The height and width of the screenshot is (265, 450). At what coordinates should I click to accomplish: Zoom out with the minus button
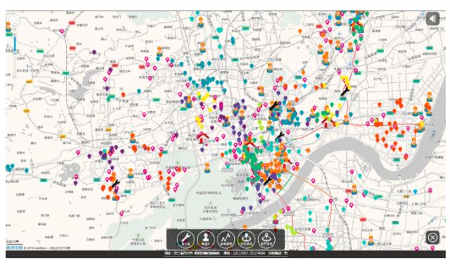[15, 77]
